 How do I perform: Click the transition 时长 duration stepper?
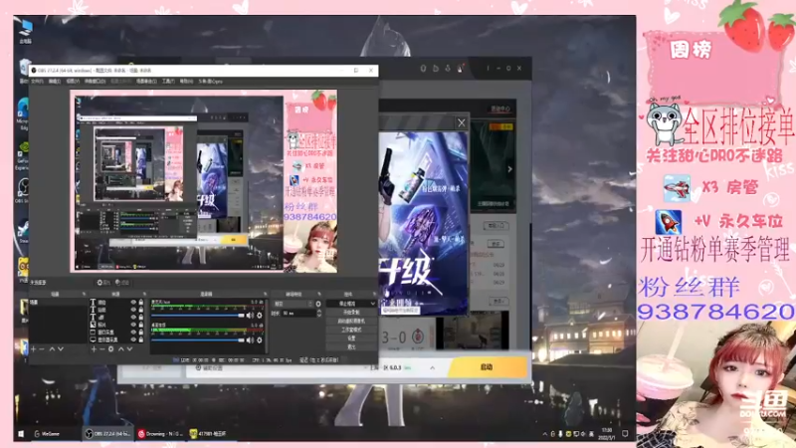318,314
